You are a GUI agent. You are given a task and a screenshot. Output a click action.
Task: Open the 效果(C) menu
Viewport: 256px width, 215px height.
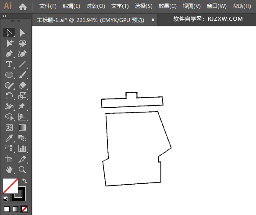click(x=167, y=6)
